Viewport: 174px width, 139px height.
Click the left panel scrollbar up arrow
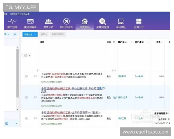tap(17, 47)
